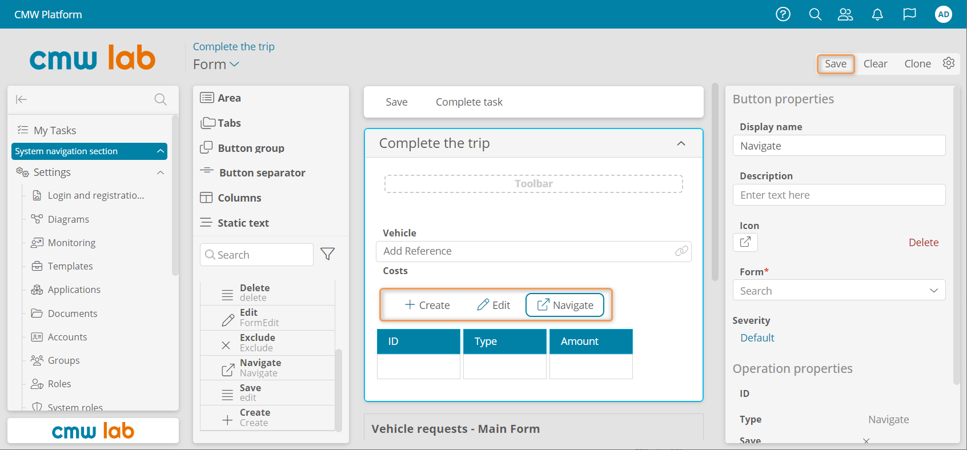
Task: Click the Delete link beside the icon
Action: pos(923,243)
